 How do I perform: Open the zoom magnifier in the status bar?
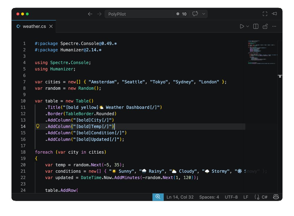click(x=158, y=197)
